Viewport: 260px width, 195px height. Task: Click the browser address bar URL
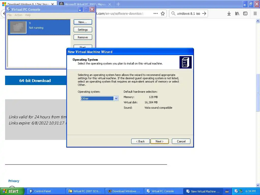click(120, 14)
